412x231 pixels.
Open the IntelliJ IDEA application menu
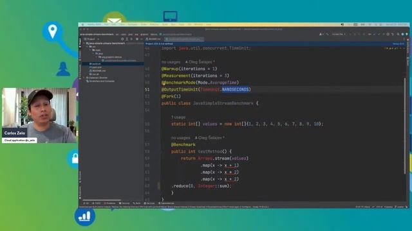(x=94, y=24)
